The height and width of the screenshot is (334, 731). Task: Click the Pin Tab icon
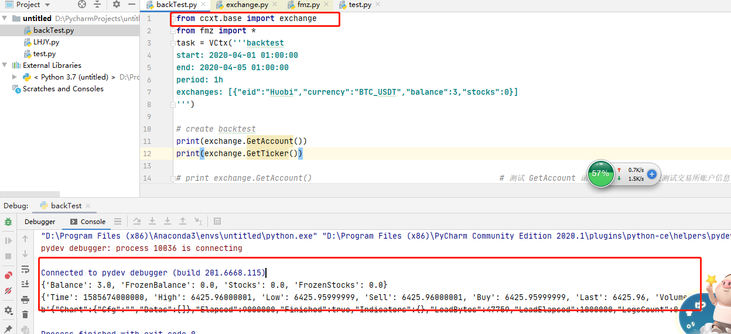coord(8,329)
